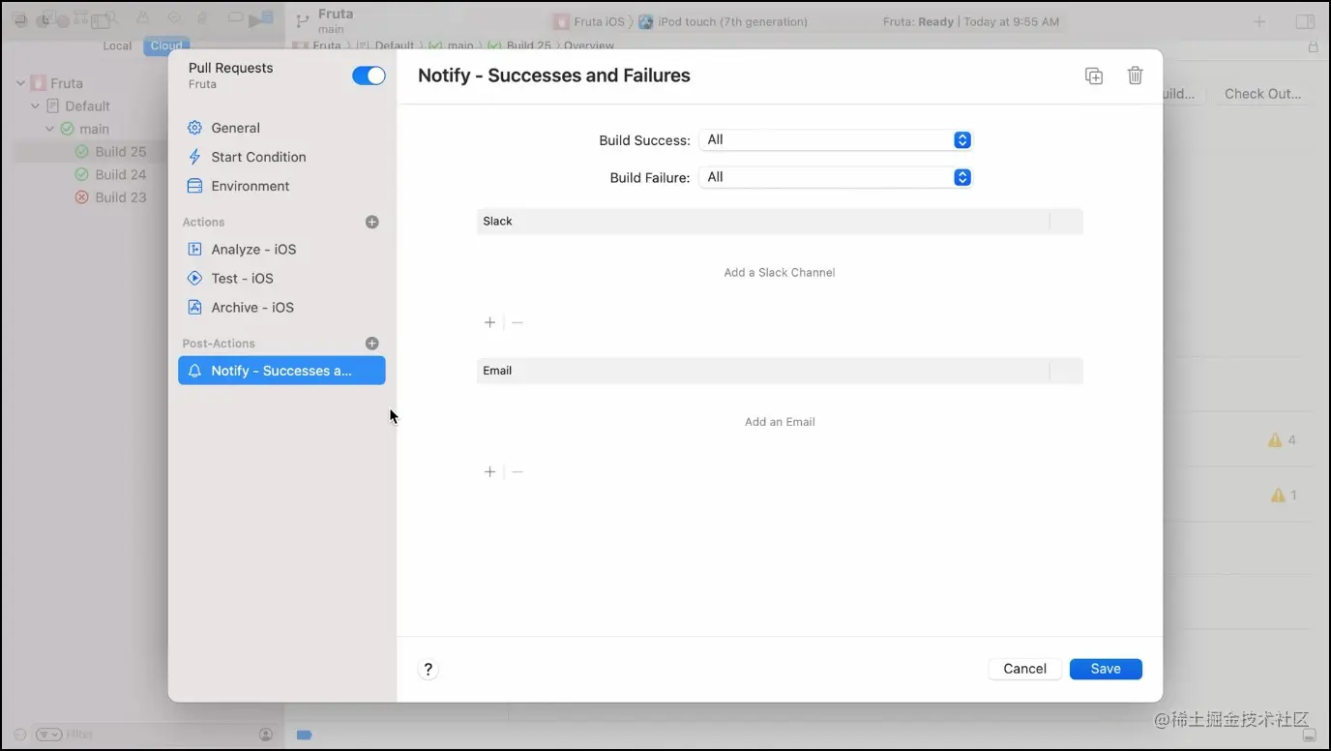This screenshot has width=1331, height=751.
Task: Toggle the Pull Requests workflow switch
Action: 369,75
